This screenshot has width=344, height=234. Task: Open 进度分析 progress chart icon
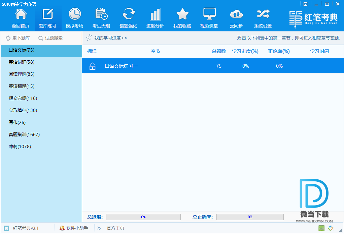tap(155, 14)
